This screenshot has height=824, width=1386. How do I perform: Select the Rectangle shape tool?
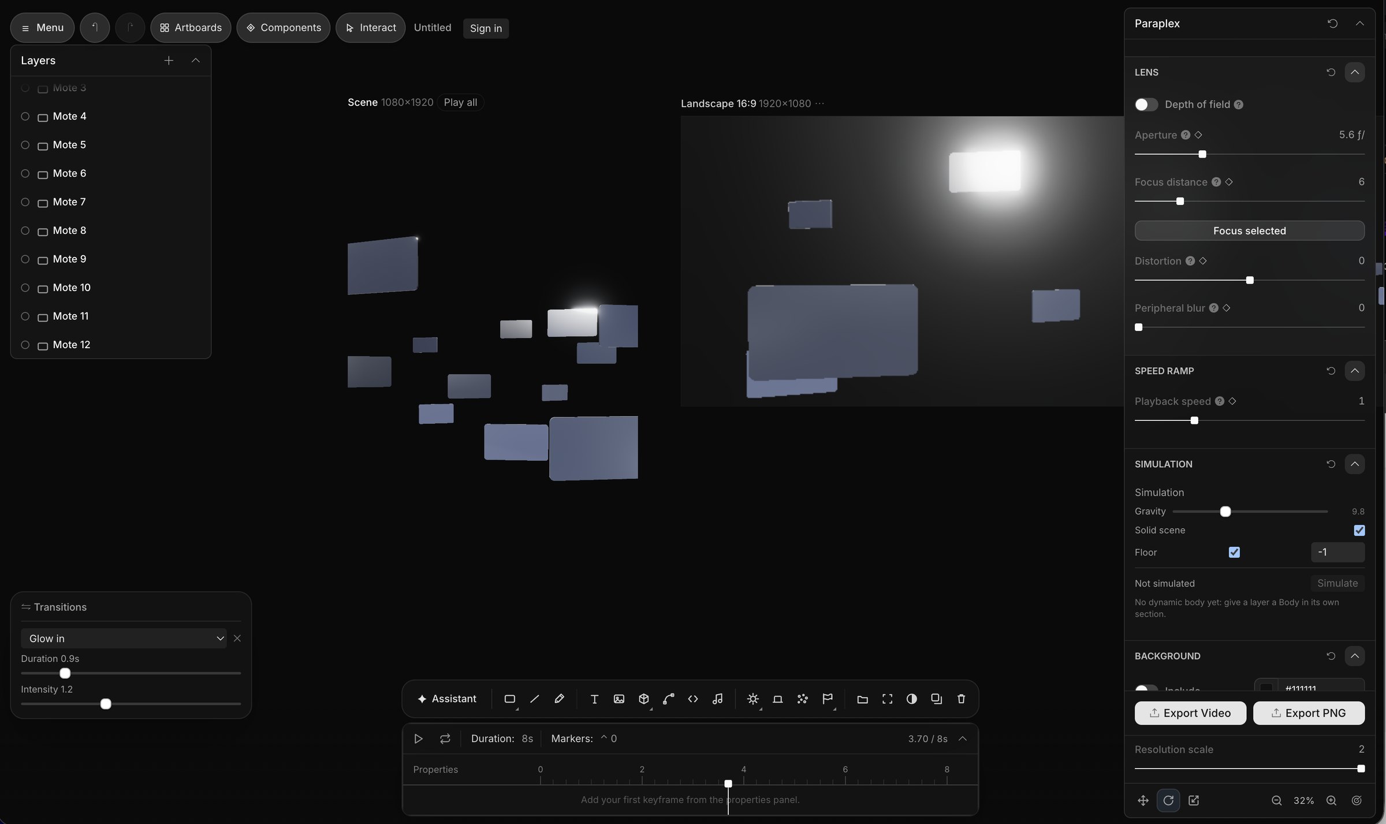(509, 699)
